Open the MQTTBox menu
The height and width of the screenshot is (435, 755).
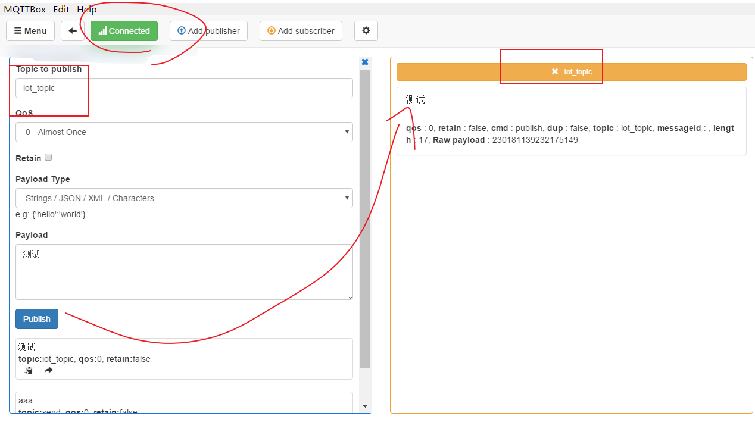click(24, 9)
